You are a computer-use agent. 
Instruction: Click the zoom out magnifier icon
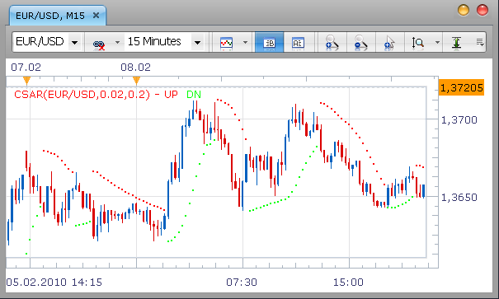pyautogui.click(x=360, y=43)
